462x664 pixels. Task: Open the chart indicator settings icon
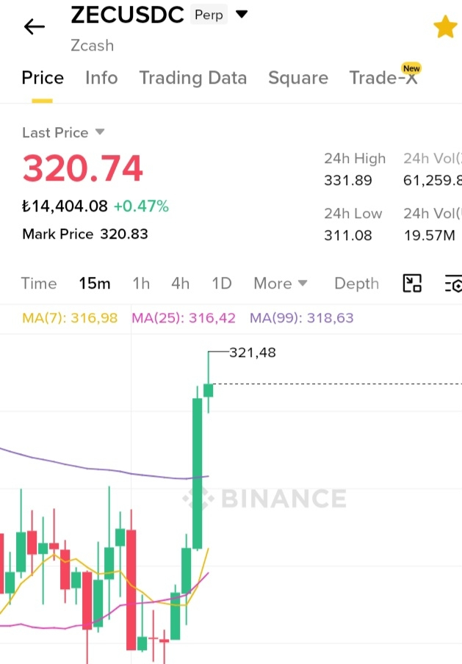pos(453,284)
